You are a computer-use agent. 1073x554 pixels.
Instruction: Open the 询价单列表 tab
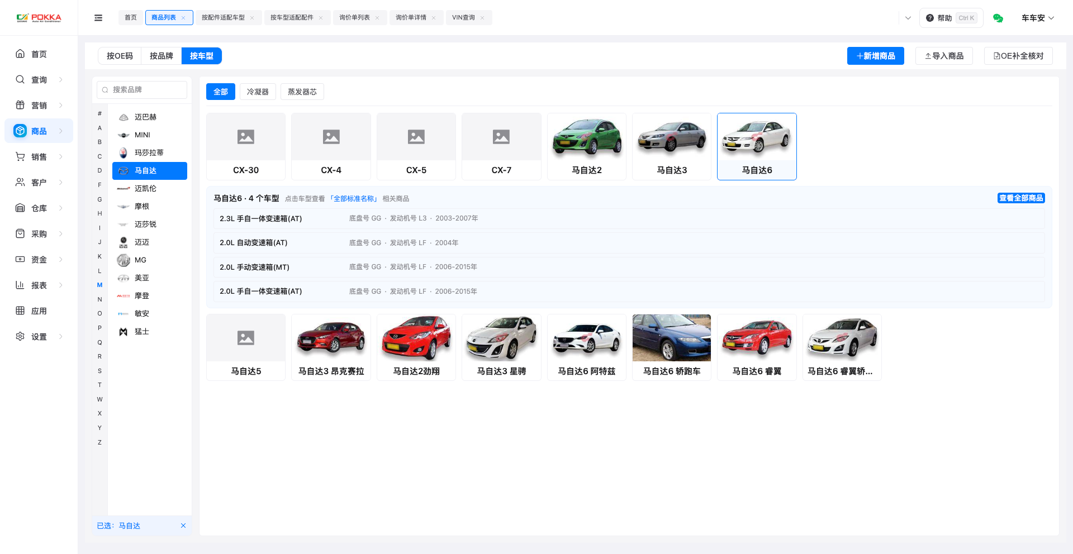(x=359, y=18)
